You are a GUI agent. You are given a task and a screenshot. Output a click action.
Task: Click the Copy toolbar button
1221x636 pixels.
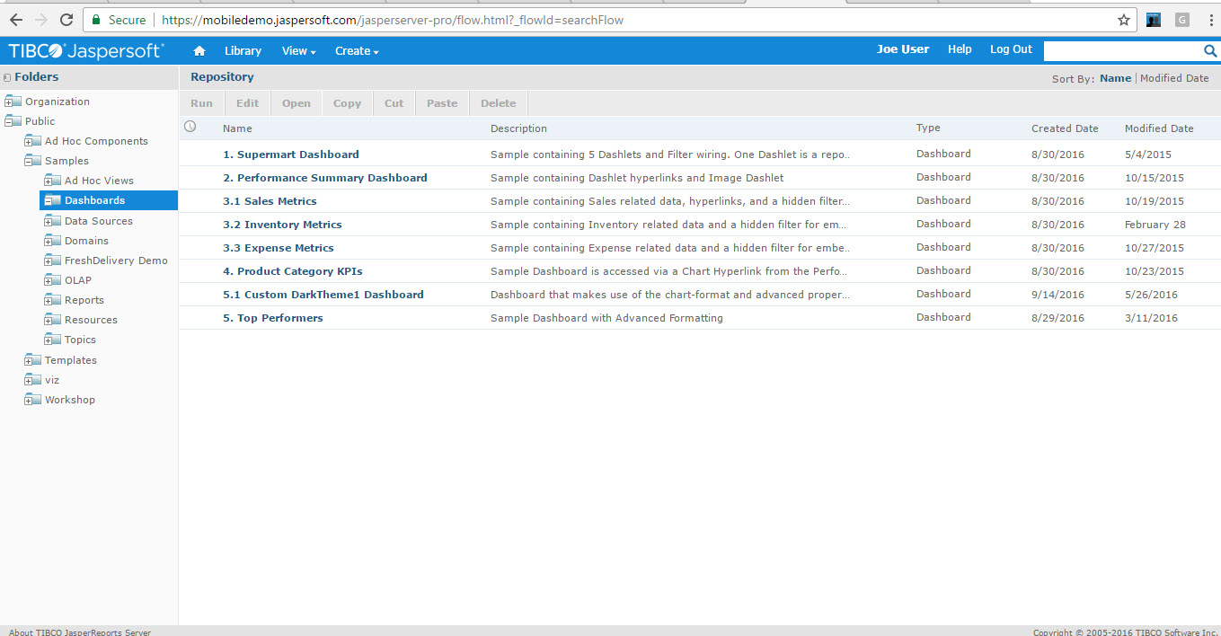(x=347, y=103)
